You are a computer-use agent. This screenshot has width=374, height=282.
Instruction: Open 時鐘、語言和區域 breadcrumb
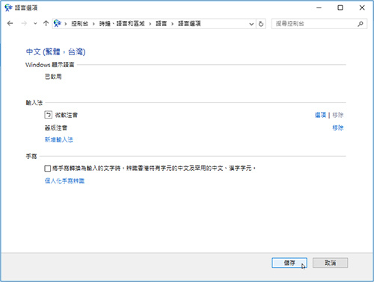pyautogui.click(x=122, y=24)
